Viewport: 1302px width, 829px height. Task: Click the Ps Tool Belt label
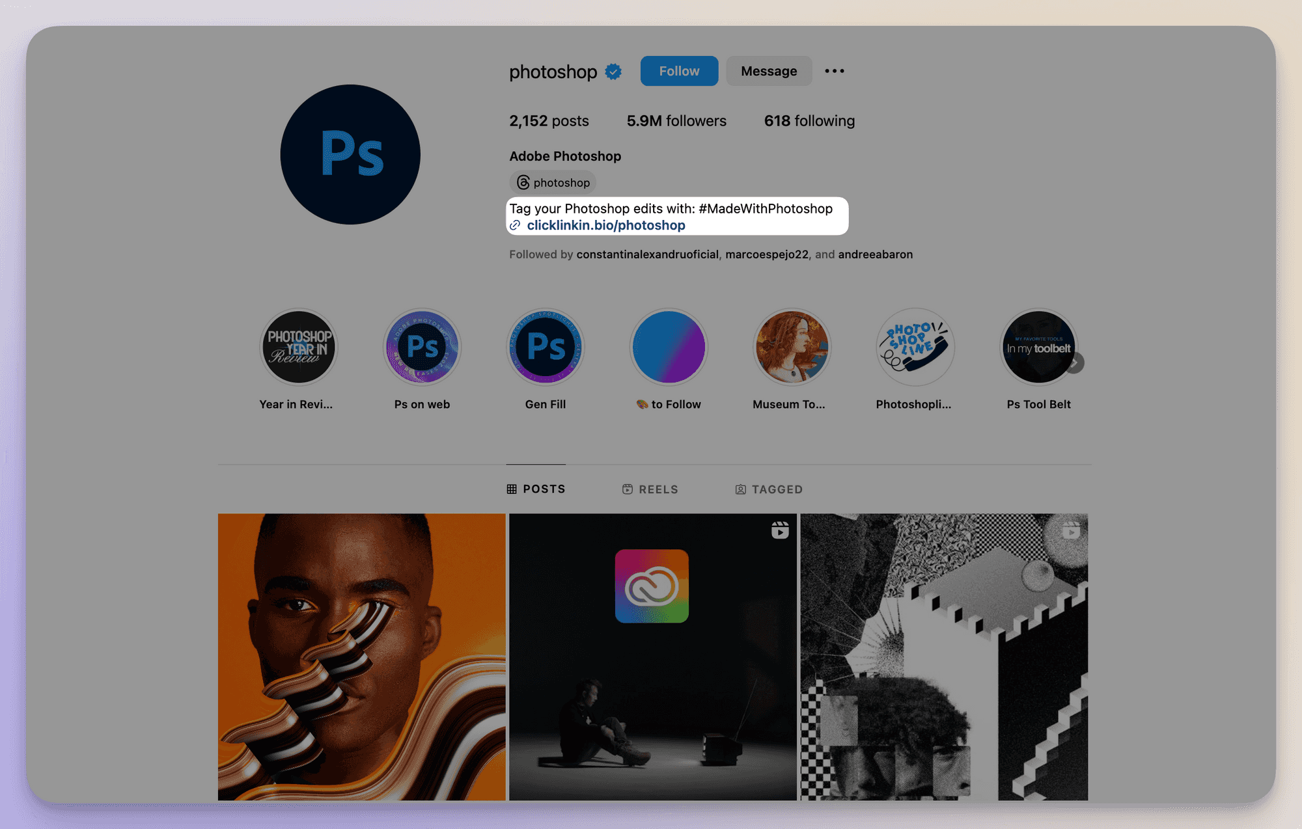click(1038, 404)
